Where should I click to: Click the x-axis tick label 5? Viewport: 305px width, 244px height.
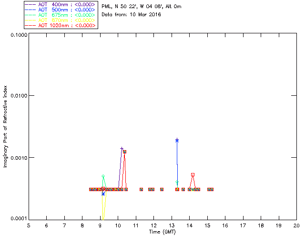click(x=29, y=225)
